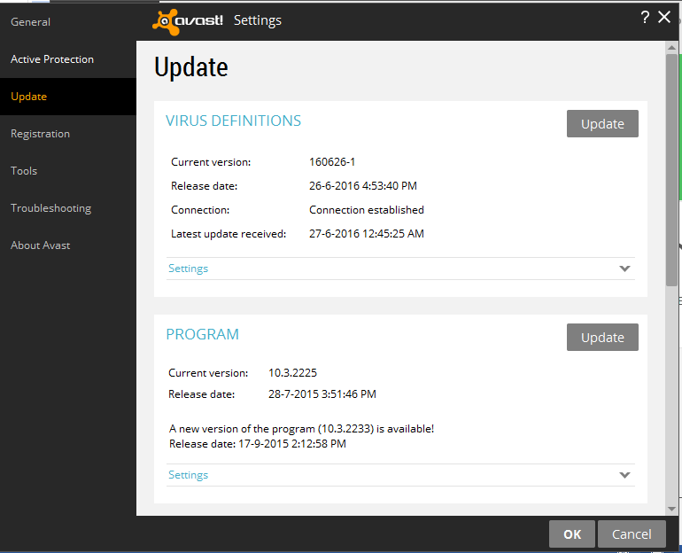Open the help question mark icon

[645, 18]
